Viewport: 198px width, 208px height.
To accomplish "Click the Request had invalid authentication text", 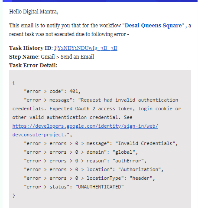I will coord(130,100).
